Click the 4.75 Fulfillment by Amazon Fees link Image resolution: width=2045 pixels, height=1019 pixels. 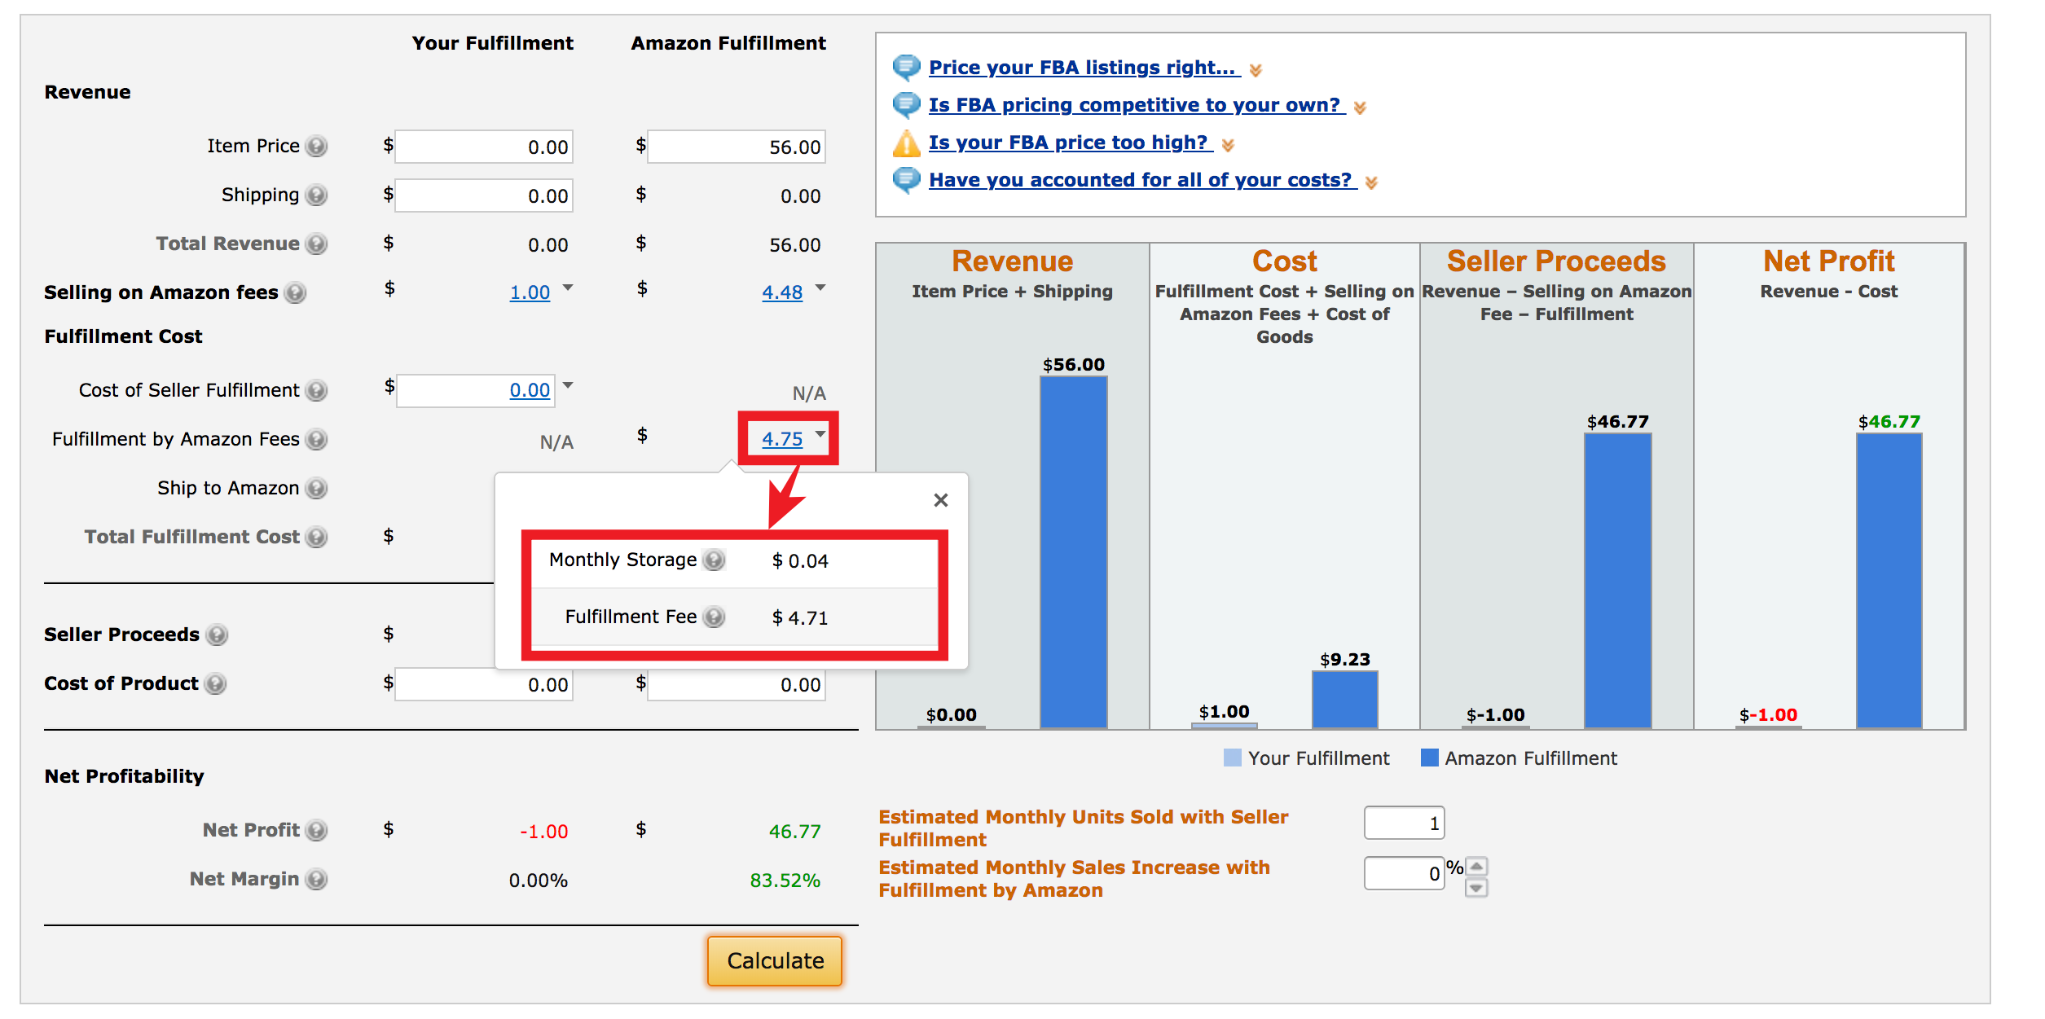[x=782, y=439]
